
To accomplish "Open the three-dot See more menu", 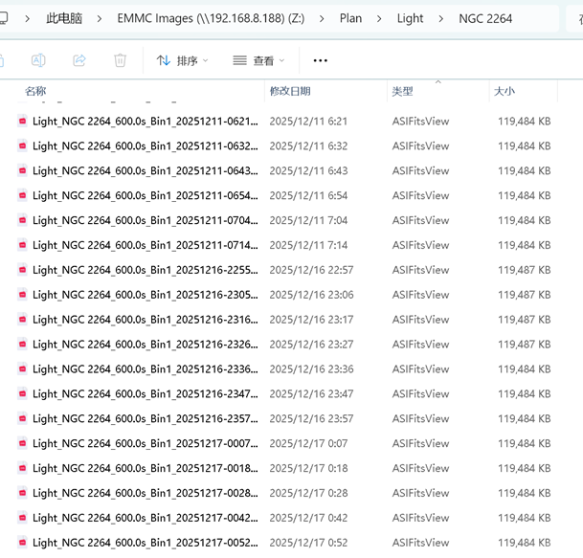I will tap(320, 60).
